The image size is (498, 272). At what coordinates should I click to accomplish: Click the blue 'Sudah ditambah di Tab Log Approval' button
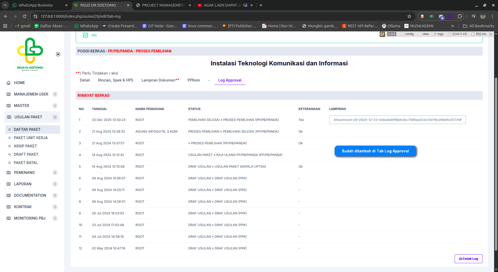[375, 151]
